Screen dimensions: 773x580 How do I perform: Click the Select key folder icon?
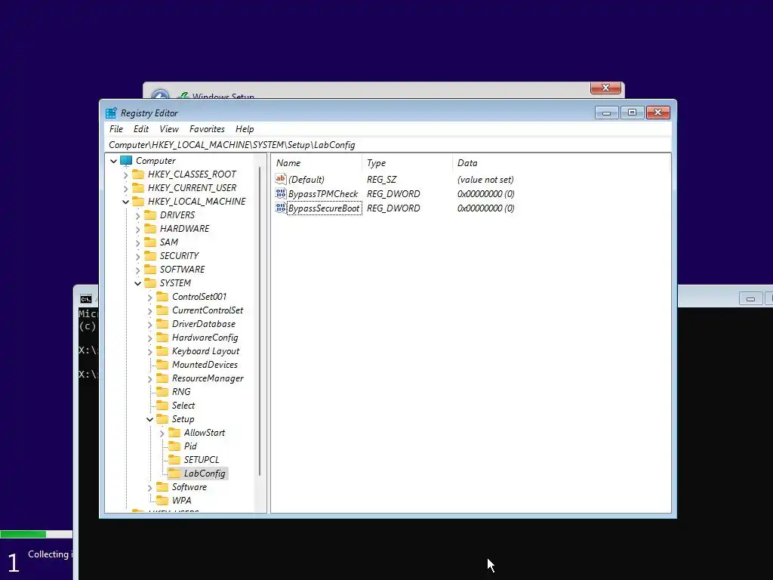coord(162,406)
